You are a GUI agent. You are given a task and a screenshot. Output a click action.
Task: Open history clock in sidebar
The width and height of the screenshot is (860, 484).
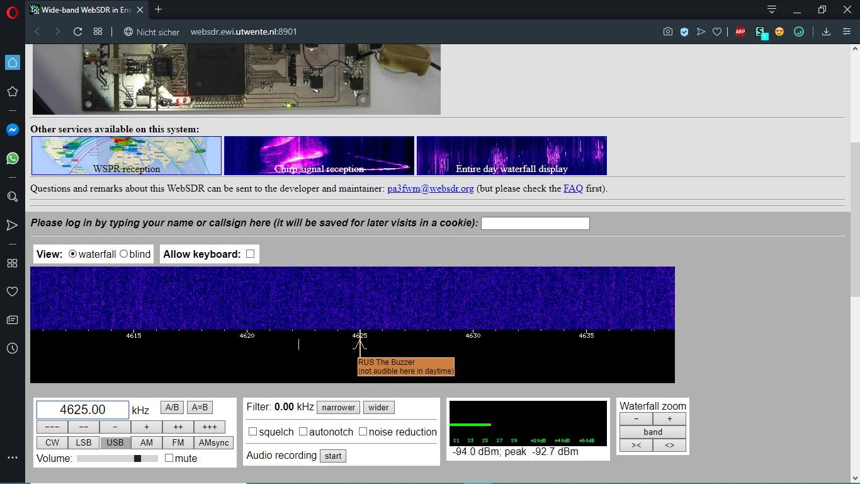pos(13,348)
